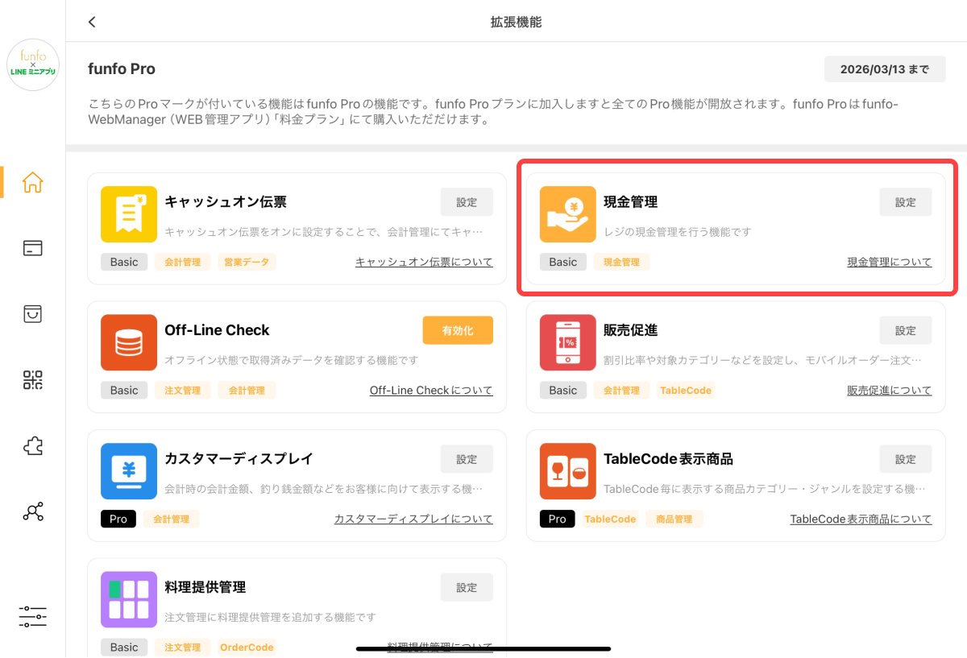Image resolution: width=967 pixels, height=658 pixels.
Task: Tap the purple grid icon for 料理提供管理
Action: pos(129,599)
